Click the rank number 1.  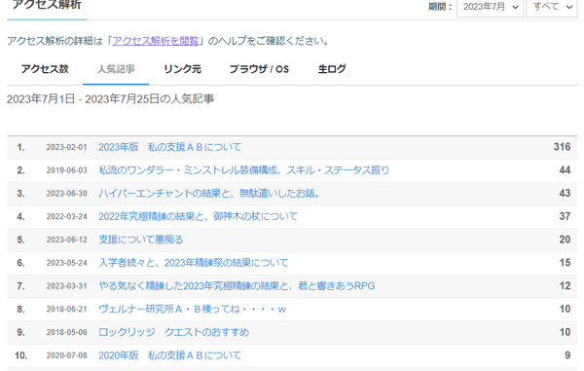pyautogui.click(x=20, y=147)
